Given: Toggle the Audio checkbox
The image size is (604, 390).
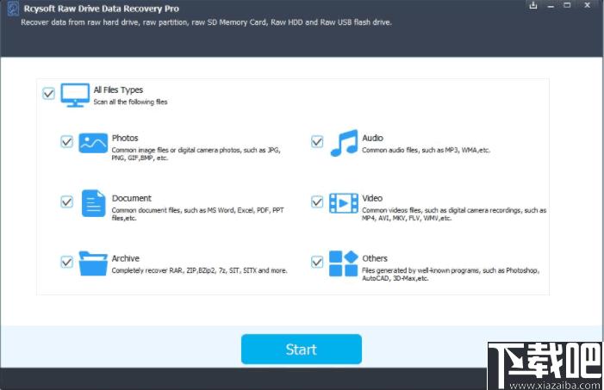Looking at the screenshot, I should point(317,142).
